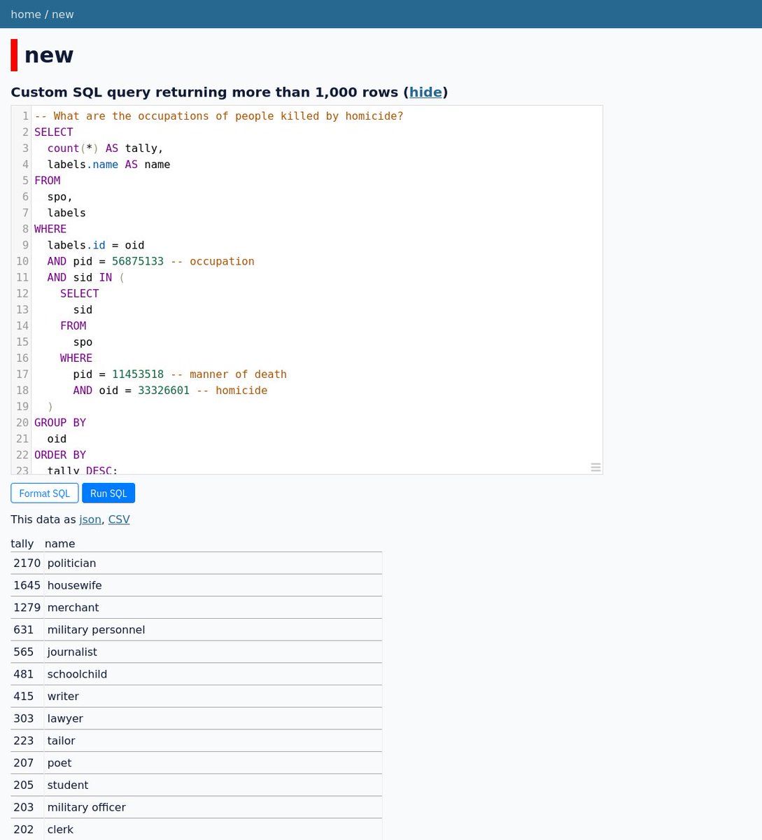
Task: Export this data as json
Action: pos(90,519)
